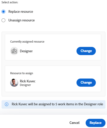Select the Replace resource radio button

4,12
